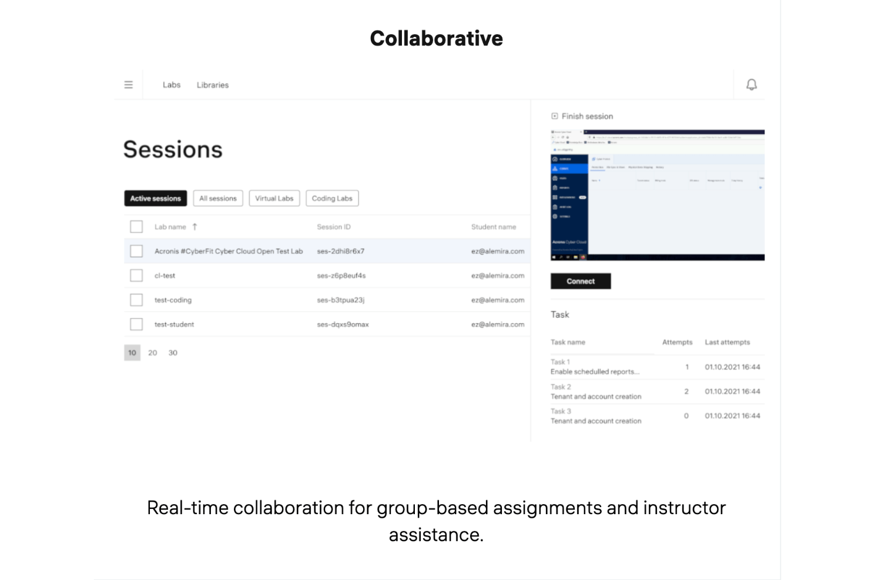Set page size to 20
This screenshot has width=875, height=580.
point(153,353)
